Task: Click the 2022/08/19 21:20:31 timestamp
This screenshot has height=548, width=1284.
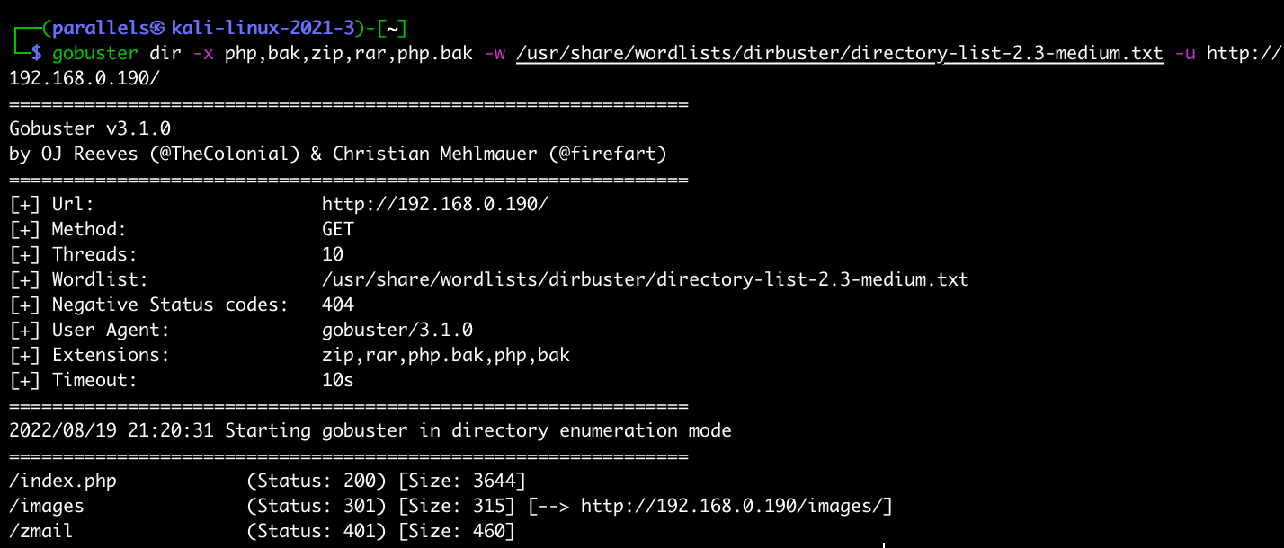Action: point(111,430)
